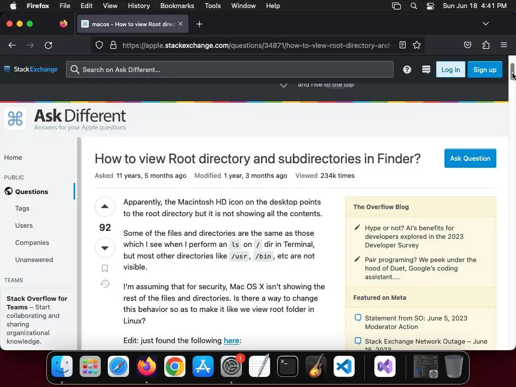Image resolution: width=516 pixels, height=387 pixels.
Task: Open Users in left sidebar
Action: point(24,225)
